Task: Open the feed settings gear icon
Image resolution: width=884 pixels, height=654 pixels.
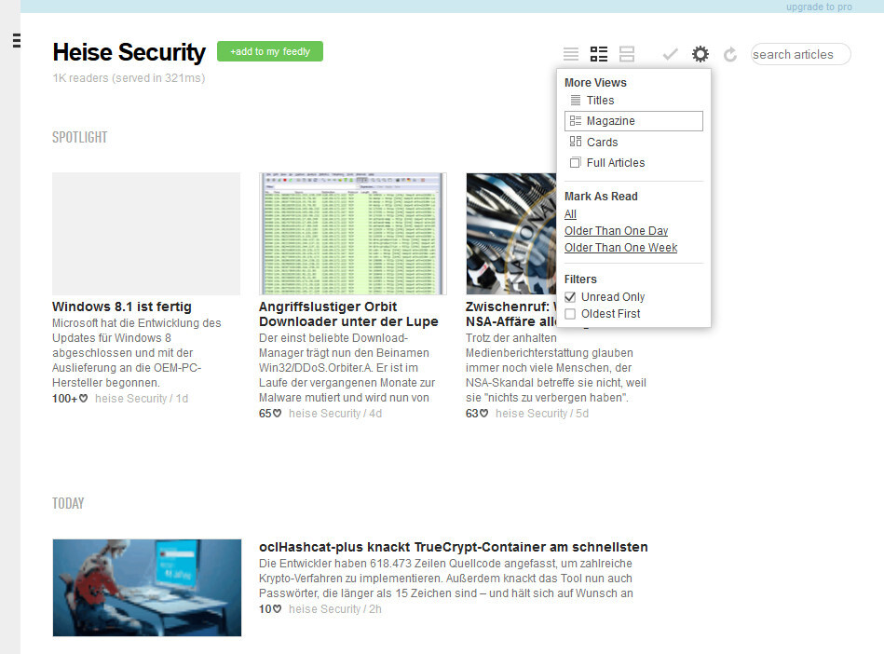Action: [x=700, y=53]
